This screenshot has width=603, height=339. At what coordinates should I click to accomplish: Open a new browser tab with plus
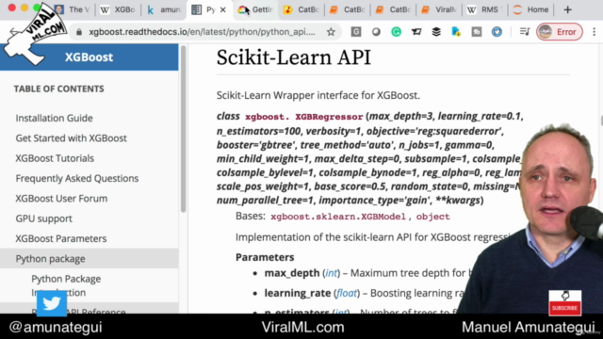click(567, 10)
